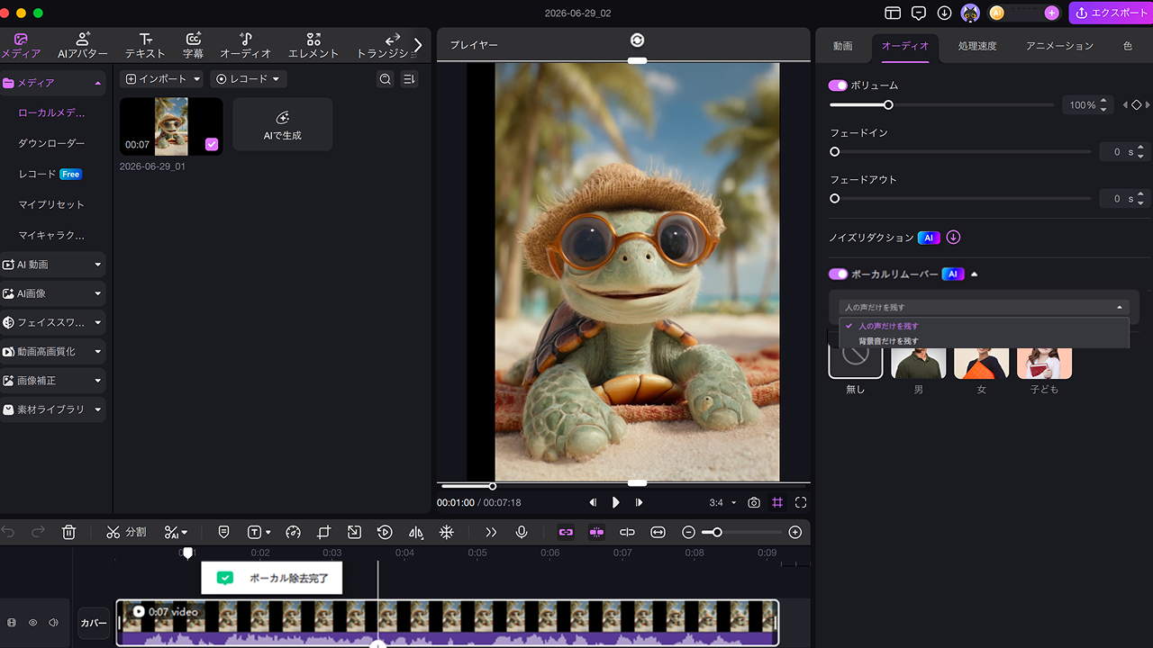The width and height of the screenshot is (1153, 648).
Task: Open the message feedback icon in title bar
Action: click(919, 13)
